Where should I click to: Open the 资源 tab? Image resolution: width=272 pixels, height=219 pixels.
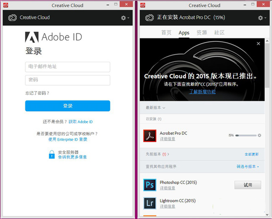[x=202, y=32]
